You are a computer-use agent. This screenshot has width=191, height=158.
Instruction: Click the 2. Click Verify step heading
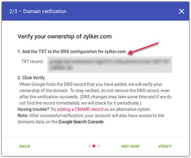pyautogui.click(x=31, y=78)
